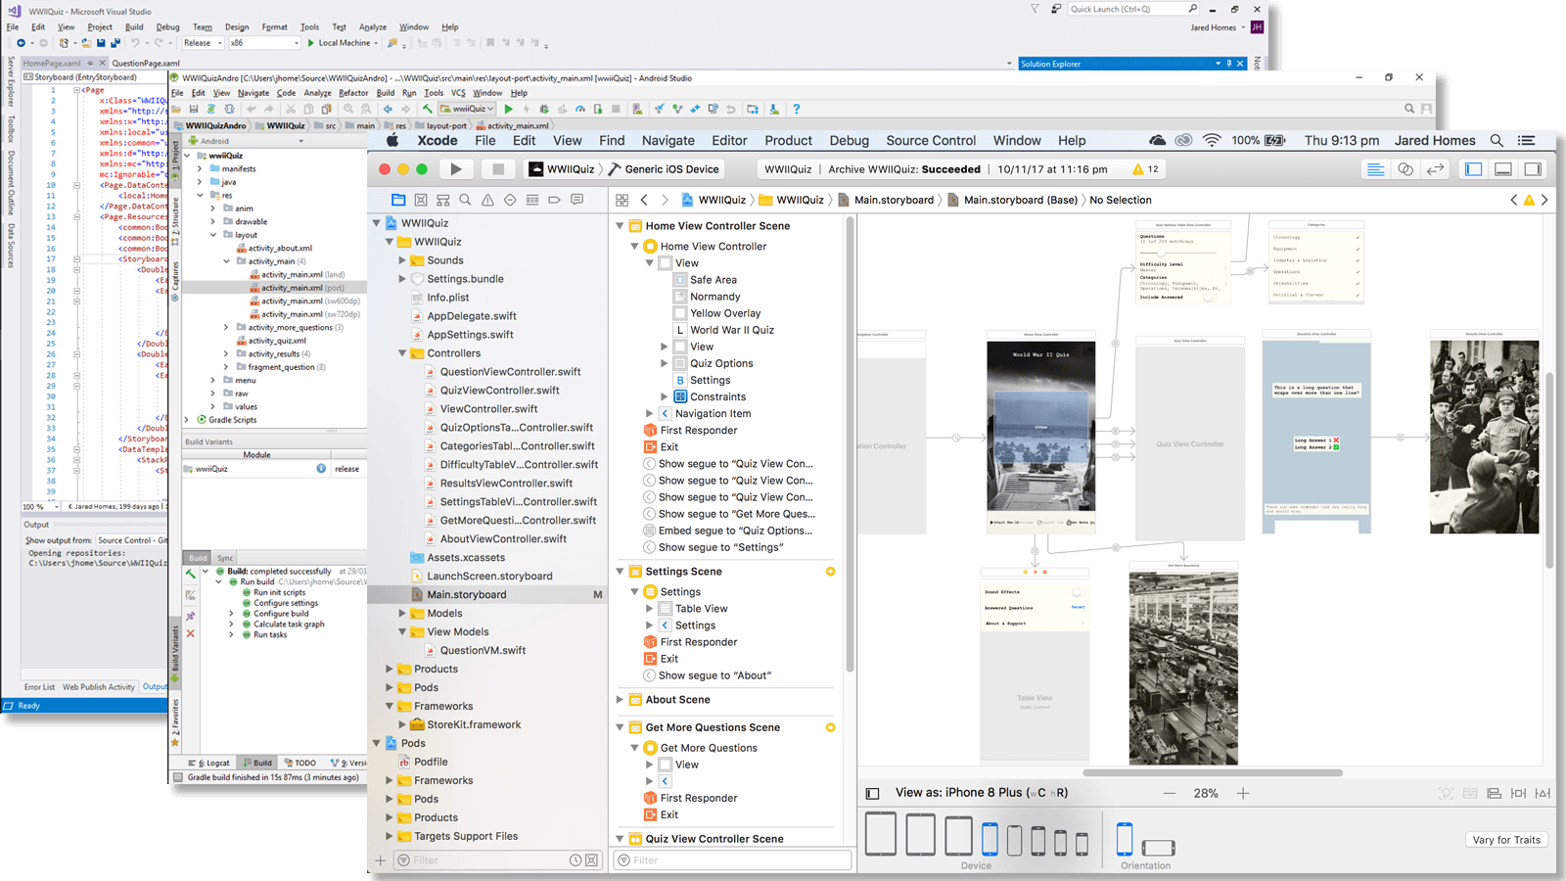
Task: Zoom in the storyboard canvas
Action: pos(1243,793)
